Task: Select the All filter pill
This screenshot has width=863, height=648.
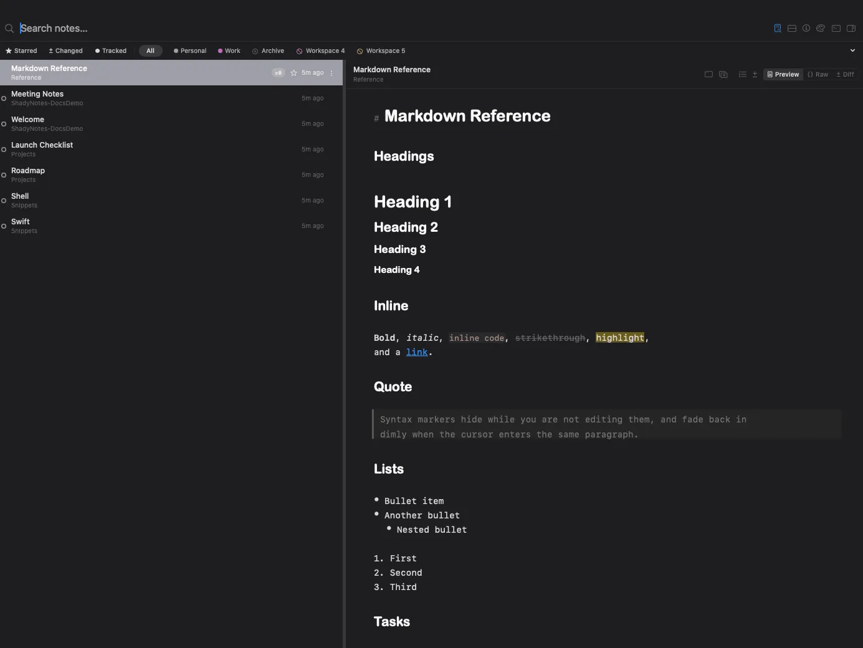Action: [x=150, y=51]
